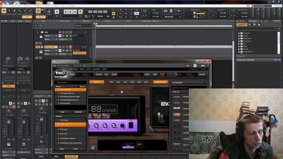Solo the Drum Kit 1 track
The height and width of the screenshot is (159, 283).
coord(63,47)
